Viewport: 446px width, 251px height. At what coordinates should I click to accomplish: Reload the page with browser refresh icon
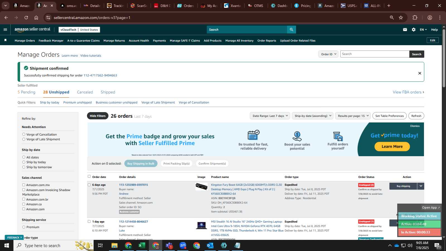pyautogui.click(x=26, y=18)
